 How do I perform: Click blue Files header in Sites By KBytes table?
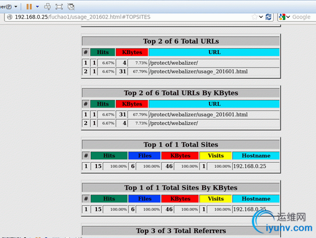tap(144, 199)
